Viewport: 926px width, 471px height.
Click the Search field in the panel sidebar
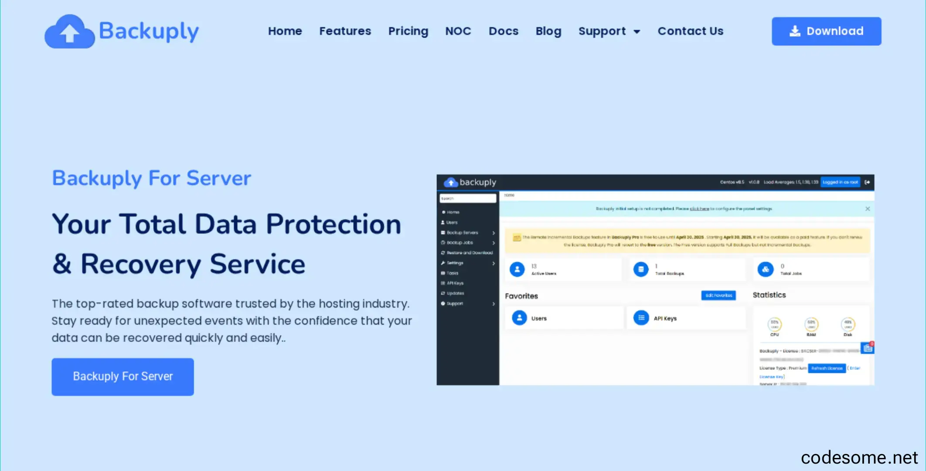(x=467, y=198)
